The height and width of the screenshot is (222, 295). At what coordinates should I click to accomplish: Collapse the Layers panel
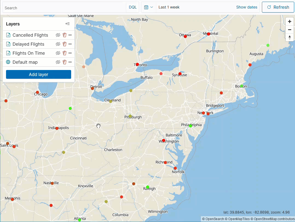coord(68,24)
